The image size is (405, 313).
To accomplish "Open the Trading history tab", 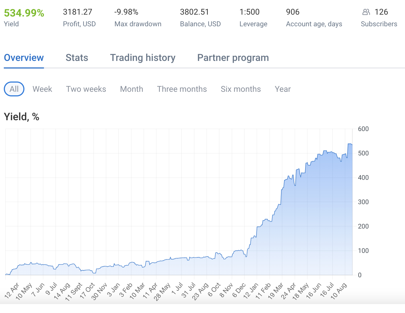I will 143,58.
